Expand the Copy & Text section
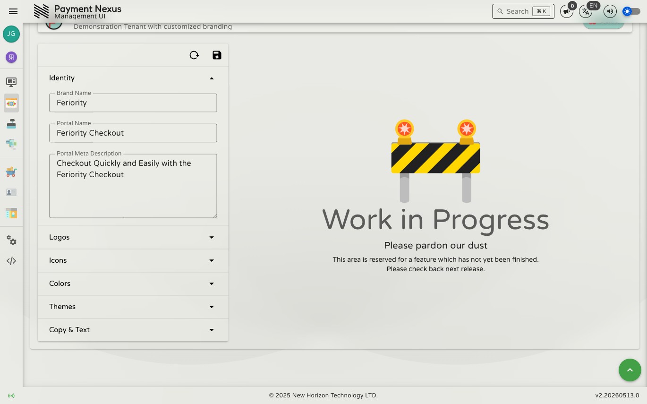 pyautogui.click(x=133, y=330)
